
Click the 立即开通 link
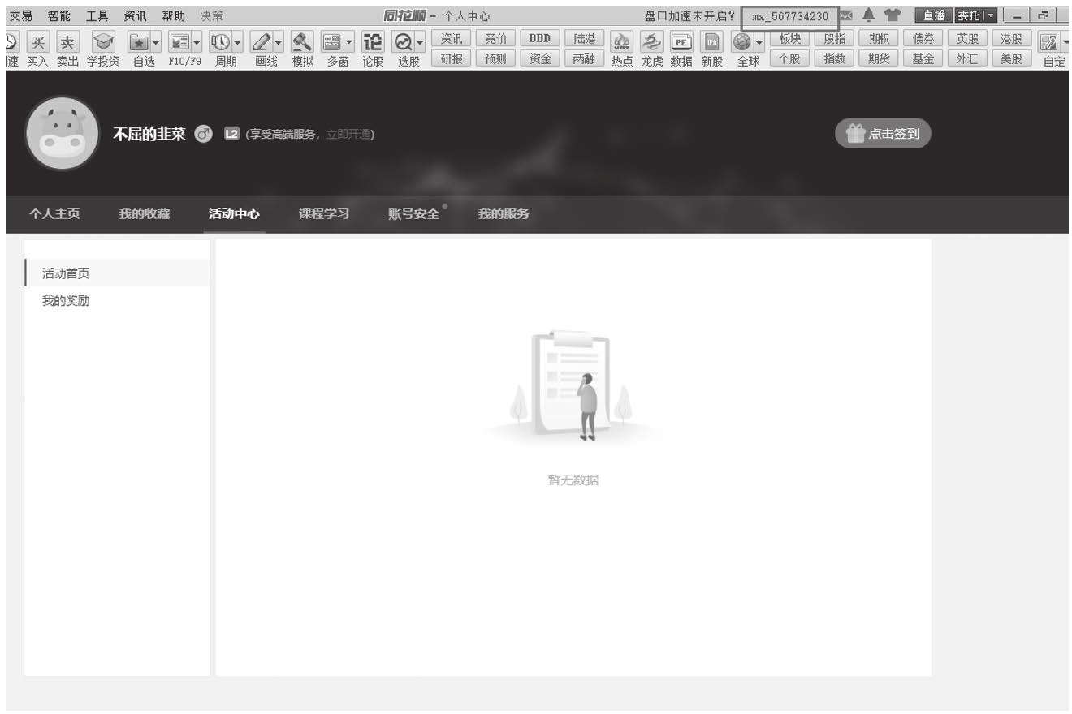348,135
